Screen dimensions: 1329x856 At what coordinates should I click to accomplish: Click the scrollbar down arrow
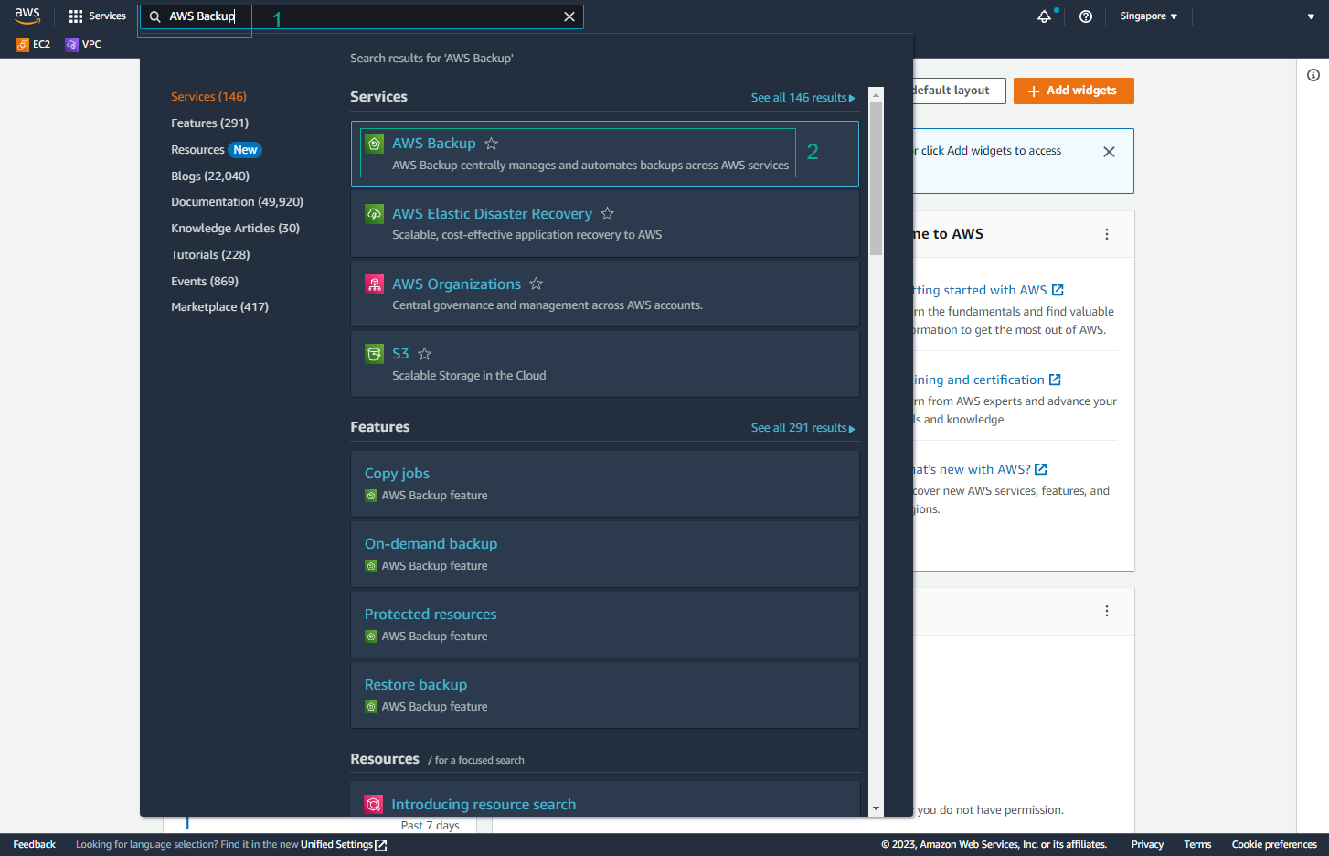coord(877,808)
